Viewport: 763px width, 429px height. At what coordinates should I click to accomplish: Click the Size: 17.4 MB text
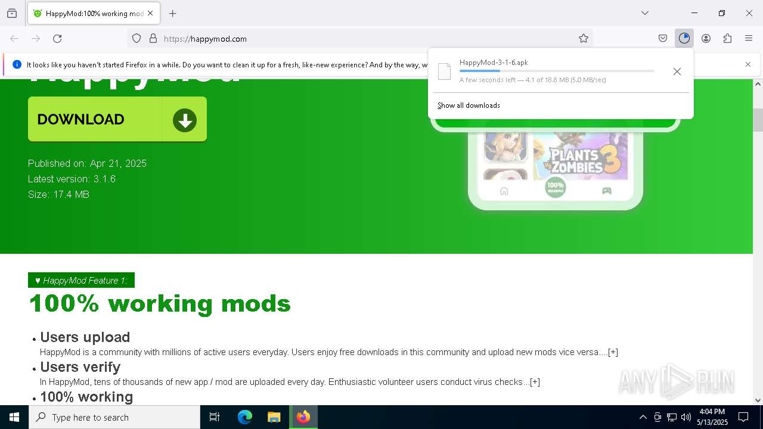[58, 194]
